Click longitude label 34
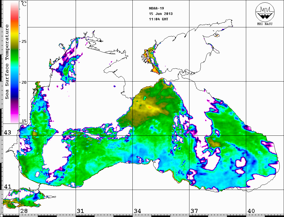Screen dimensions: 284x217 point(137,211)
